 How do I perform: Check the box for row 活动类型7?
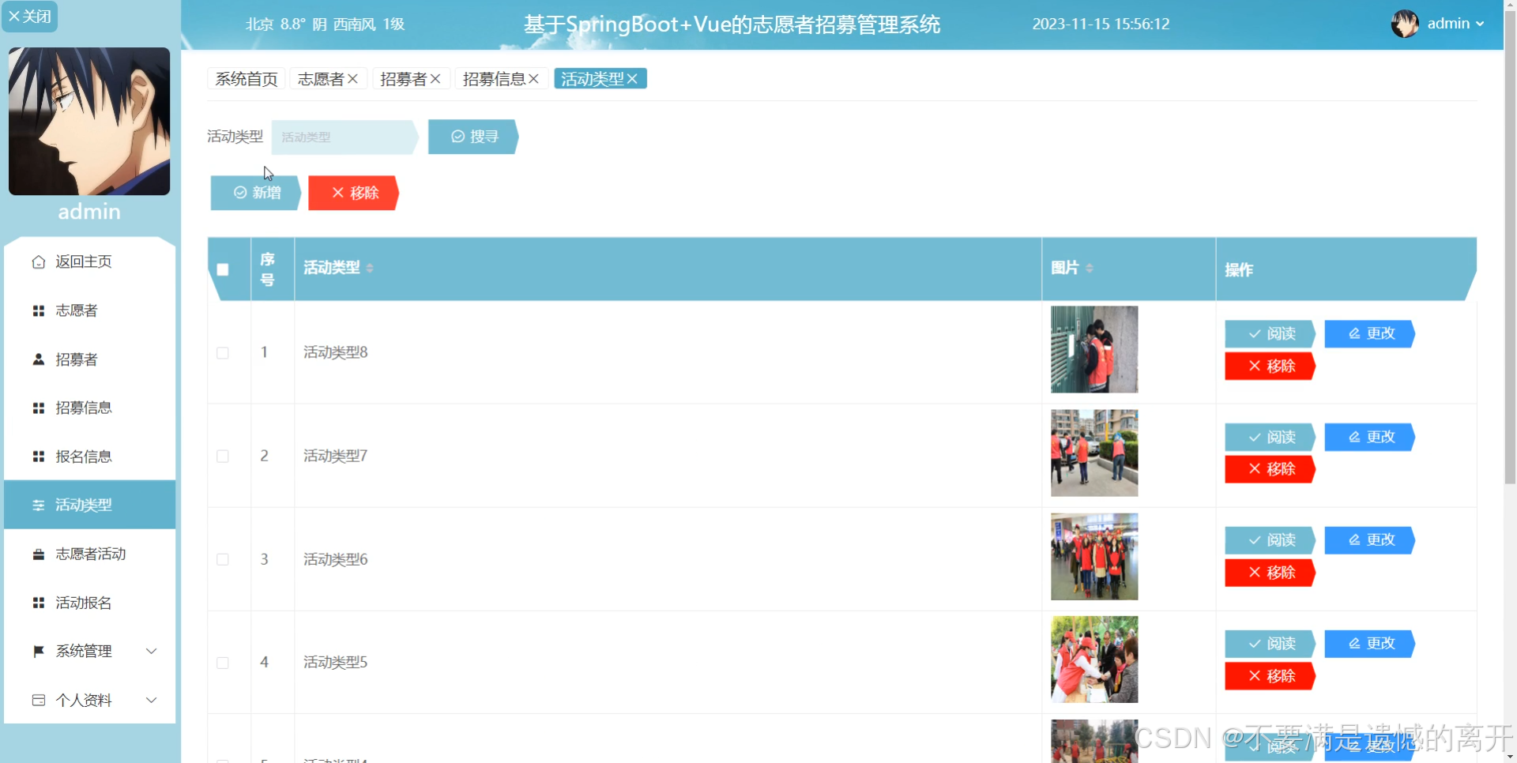(x=223, y=457)
